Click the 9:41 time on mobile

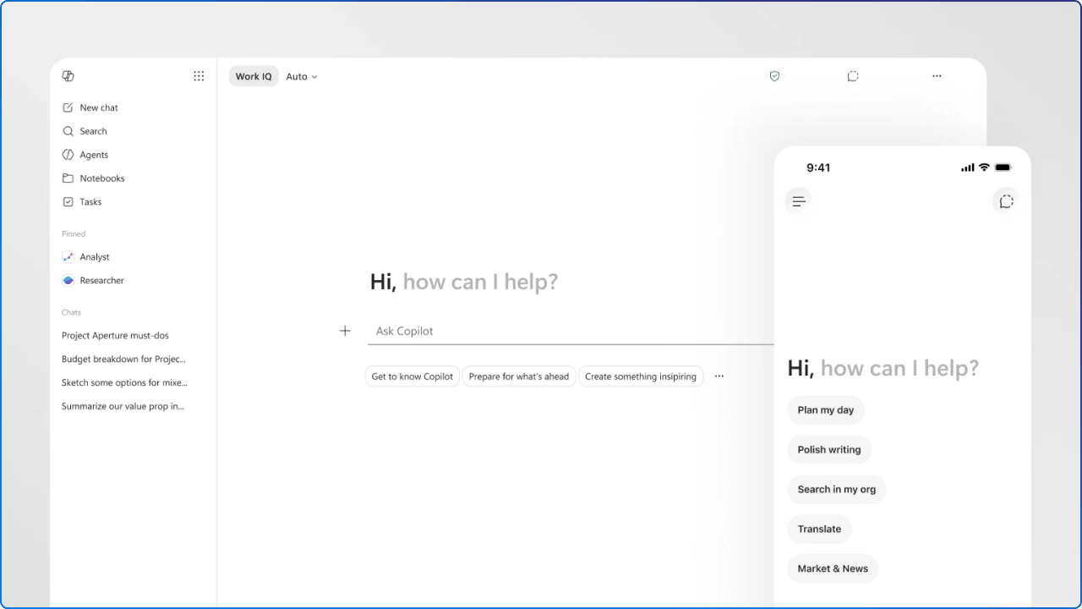818,167
